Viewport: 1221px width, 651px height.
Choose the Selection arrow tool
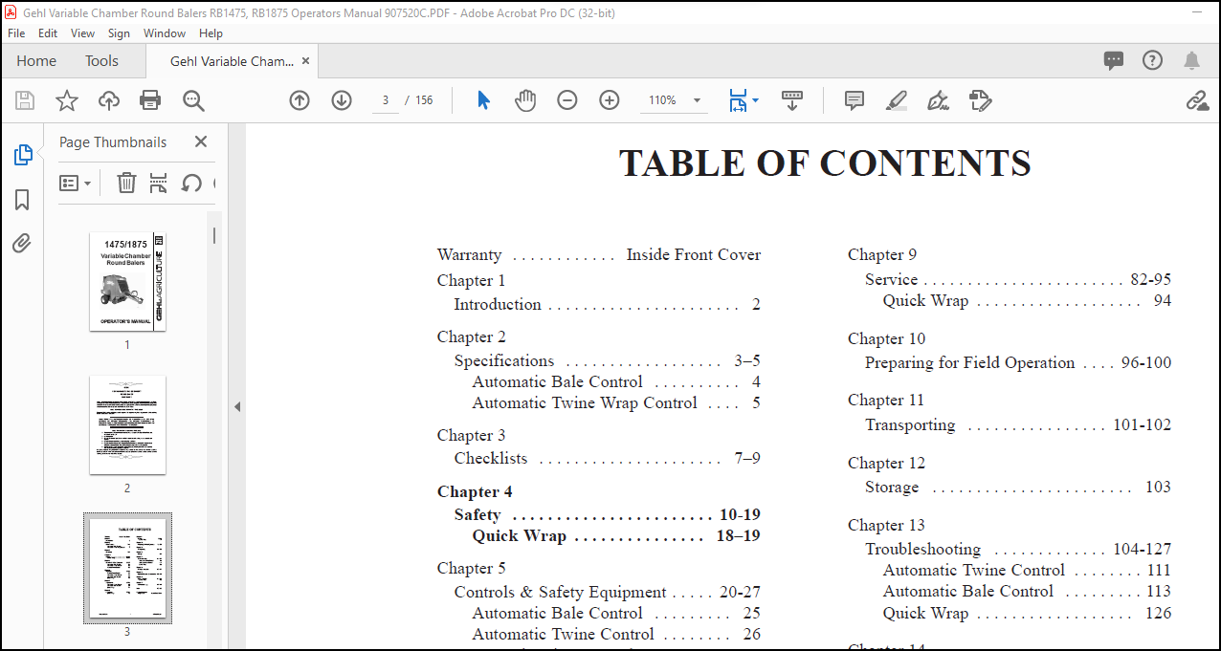(x=483, y=100)
